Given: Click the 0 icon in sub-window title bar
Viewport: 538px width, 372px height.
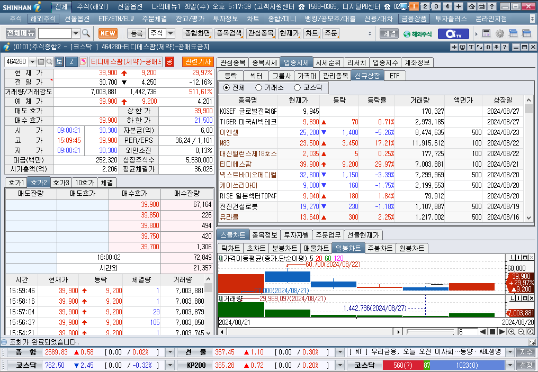Looking at the screenshot, I should coord(488,47).
